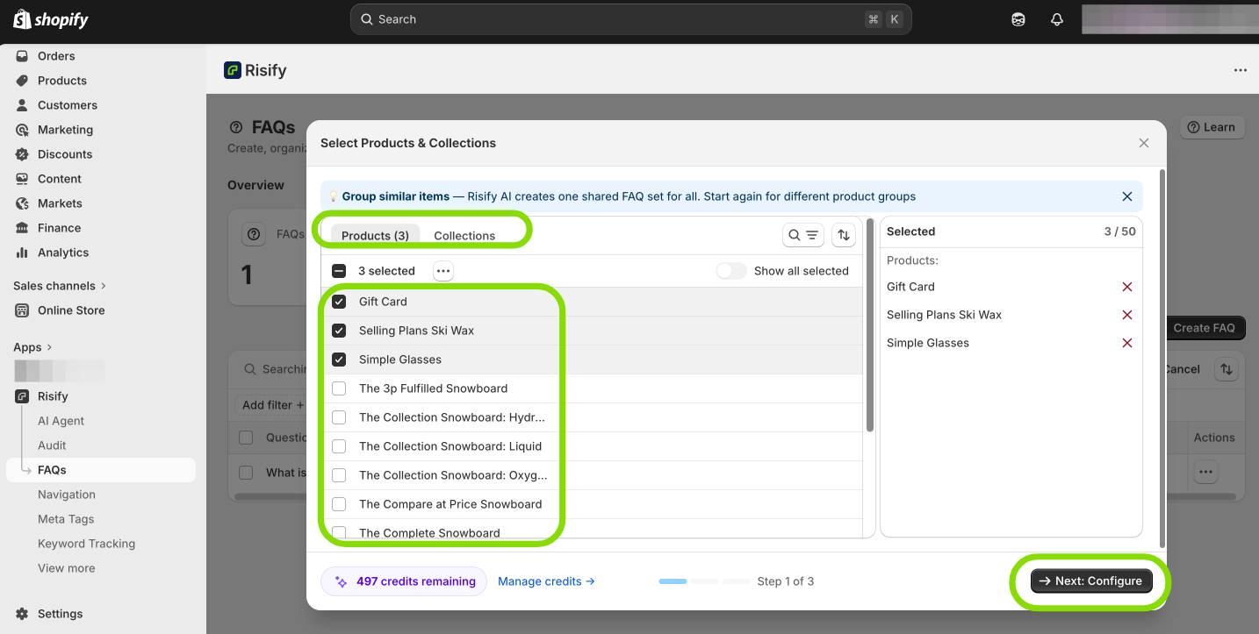Remove Gift Card from Selected list

(1127, 287)
